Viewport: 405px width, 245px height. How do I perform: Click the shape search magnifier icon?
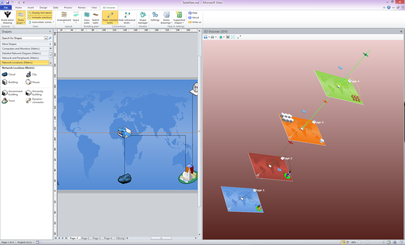50,38
